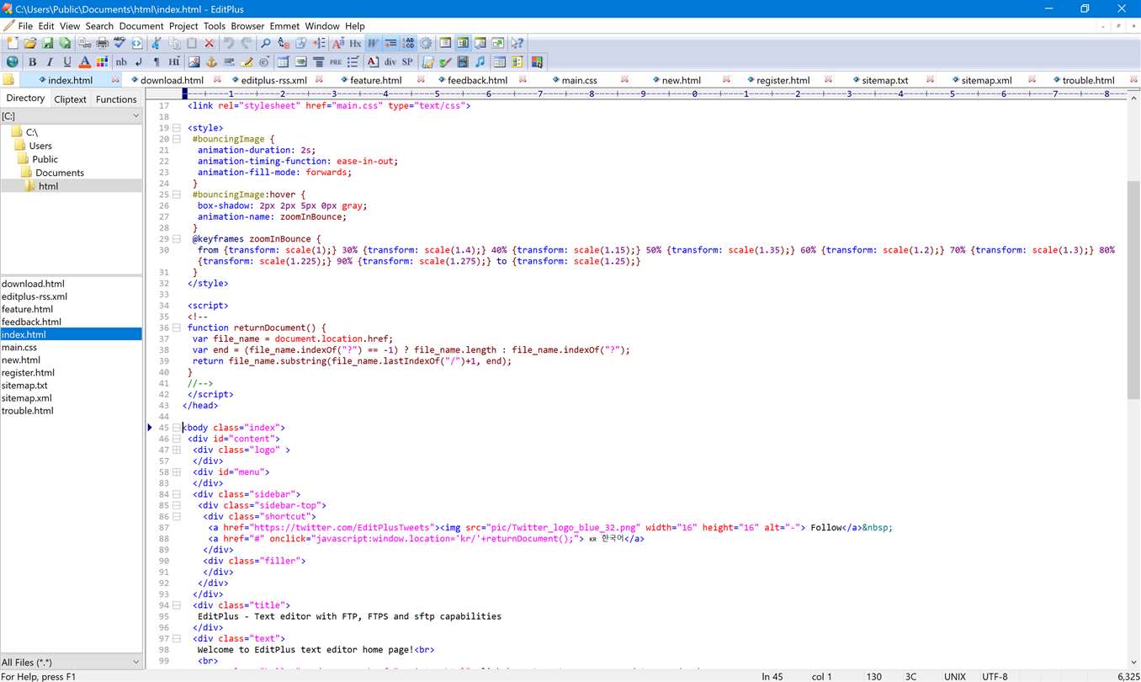Switch to the main.css document tab
Image resolution: width=1141 pixels, height=682 pixels.
(579, 81)
